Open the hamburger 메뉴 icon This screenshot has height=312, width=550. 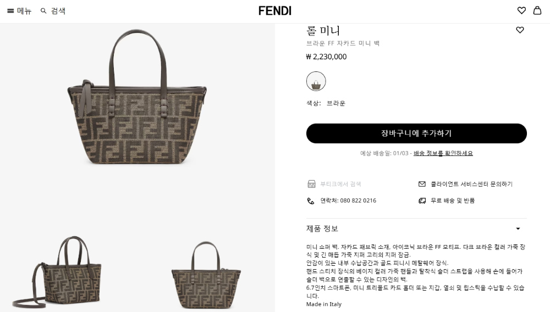10,11
